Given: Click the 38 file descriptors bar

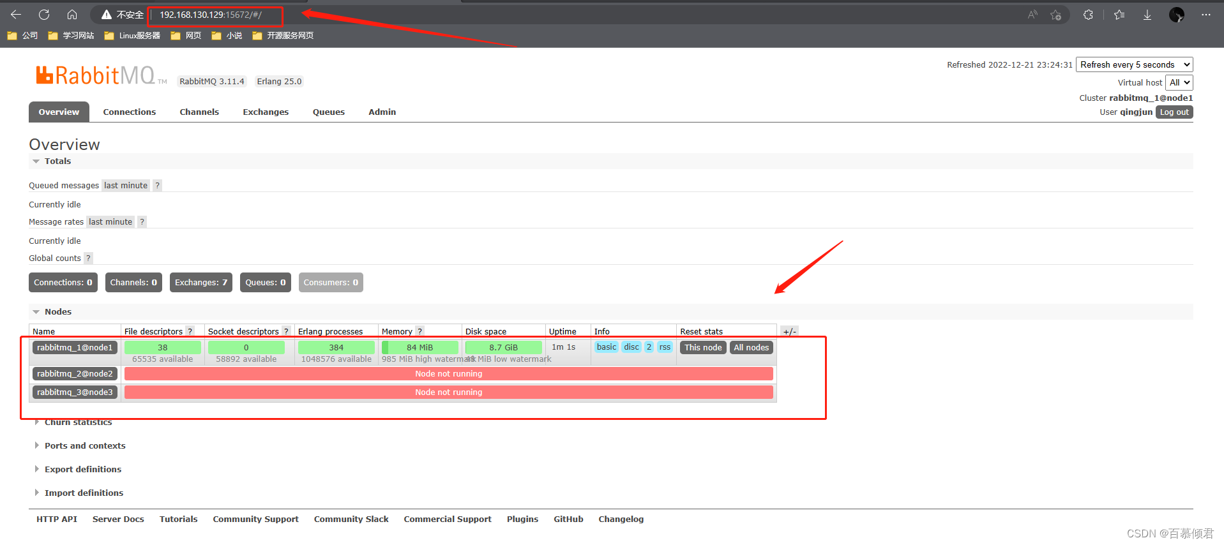Looking at the screenshot, I should click(x=163, y=348).
